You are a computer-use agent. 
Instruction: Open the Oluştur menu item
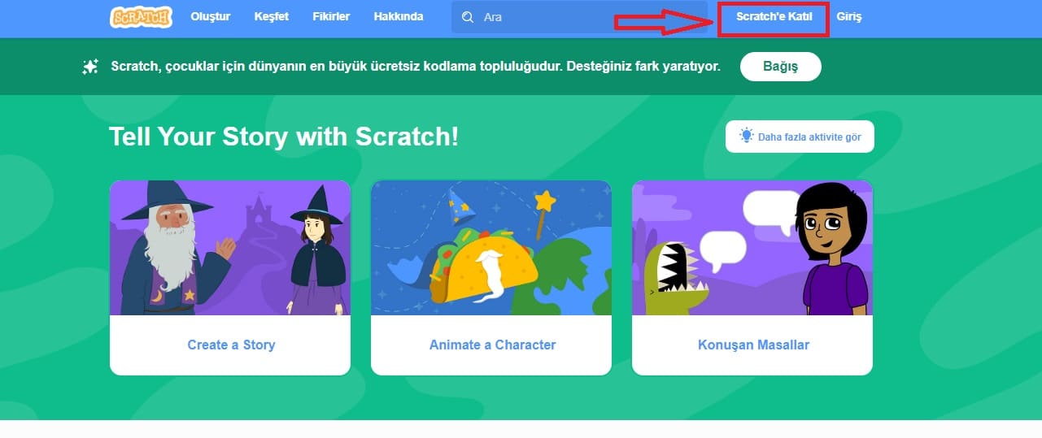211,16
